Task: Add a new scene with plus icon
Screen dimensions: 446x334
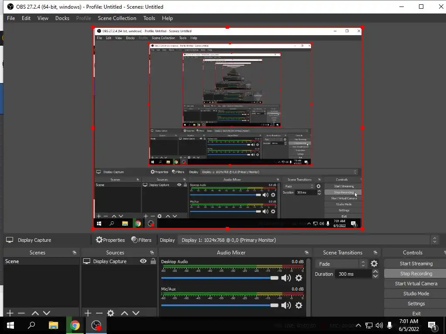Action: point(10,313)
